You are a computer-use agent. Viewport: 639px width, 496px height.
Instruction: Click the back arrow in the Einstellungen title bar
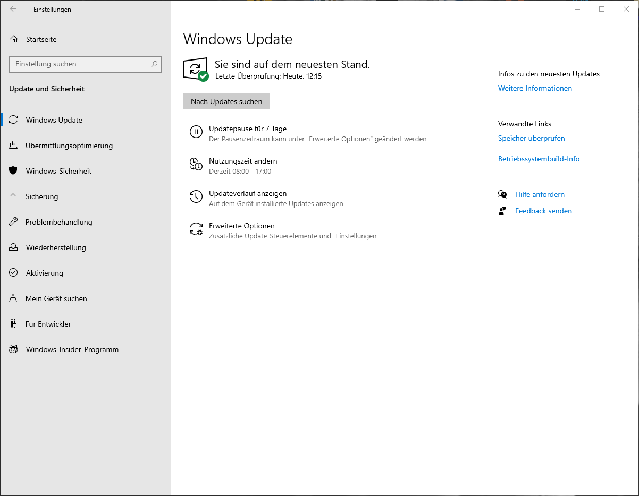pyautogui.click(x=13, y=9)
